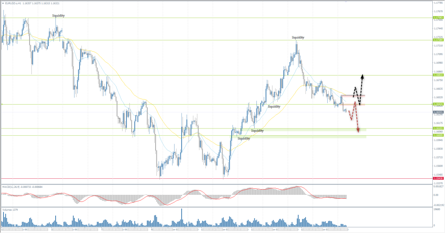Select the liquidity text near the 1.17583 line
This screenshot has height=233, width=445.
tap(59, 16)
